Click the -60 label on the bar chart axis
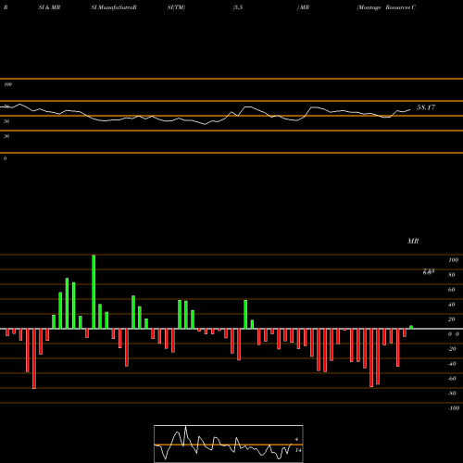The height and width of the screenshot is (463, 463). (452, 379)
